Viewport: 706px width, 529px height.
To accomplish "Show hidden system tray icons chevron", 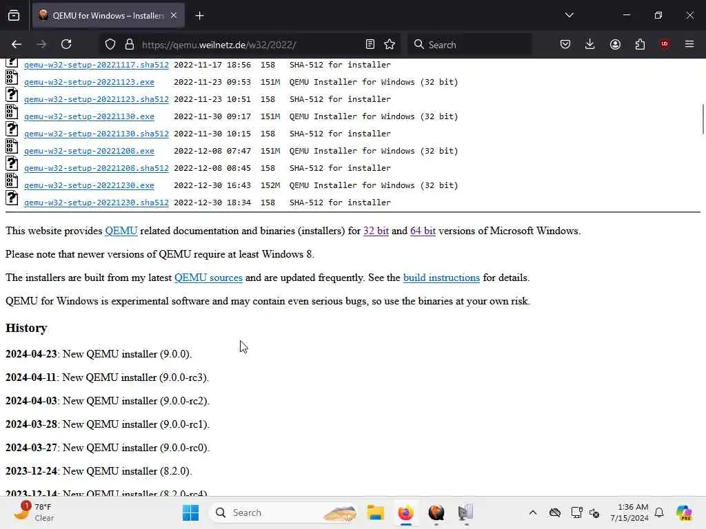I will (x=533, y=512).
